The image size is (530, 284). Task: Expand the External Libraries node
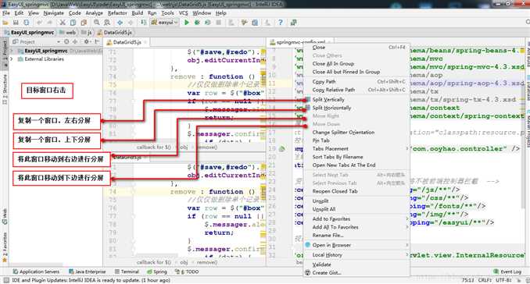click(13, 59)
